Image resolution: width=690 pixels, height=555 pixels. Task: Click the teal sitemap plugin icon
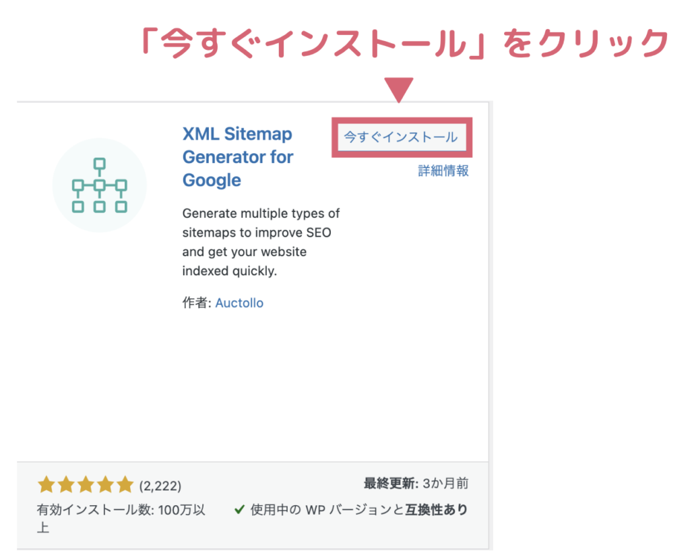coord(100,185)
